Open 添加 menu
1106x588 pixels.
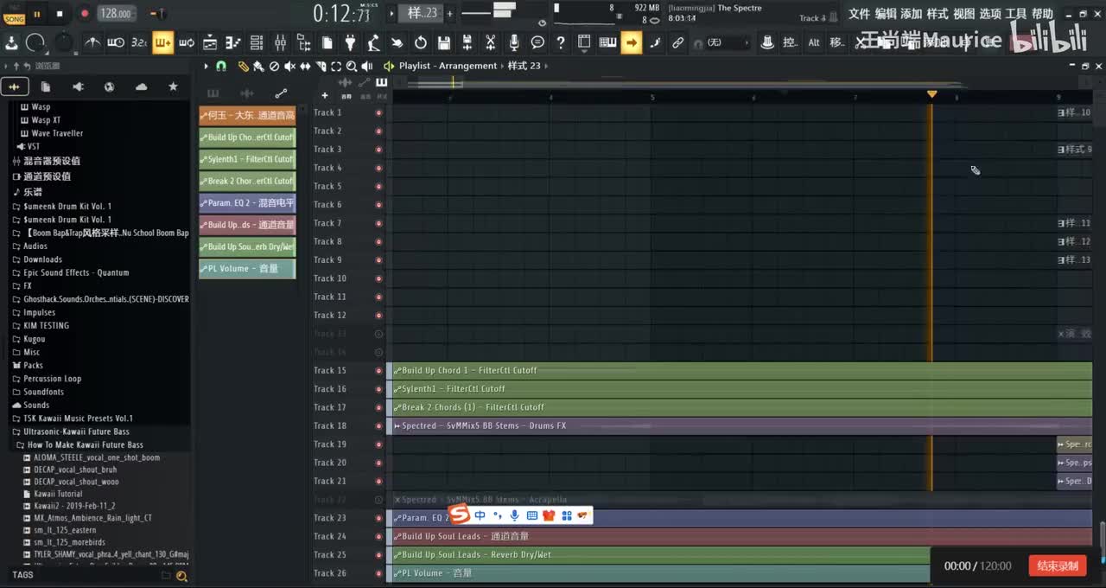click(912, 14)
